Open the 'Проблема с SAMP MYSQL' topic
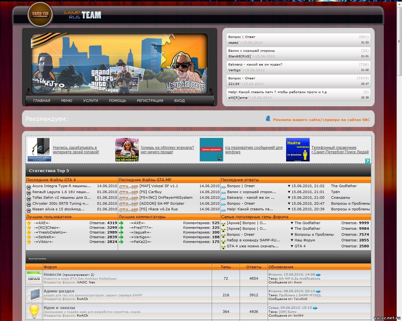The height and width of the screenshot is (321, 402). point(300,295)
